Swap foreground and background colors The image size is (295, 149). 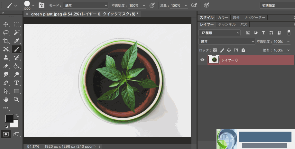point(17,116)
